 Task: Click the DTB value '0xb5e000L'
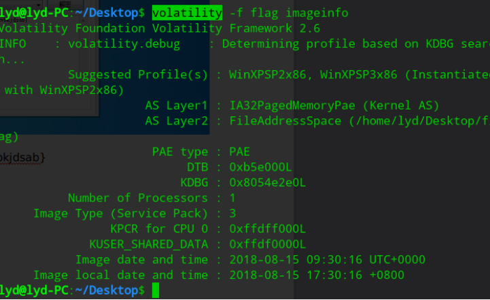click(x=260, y=167)
